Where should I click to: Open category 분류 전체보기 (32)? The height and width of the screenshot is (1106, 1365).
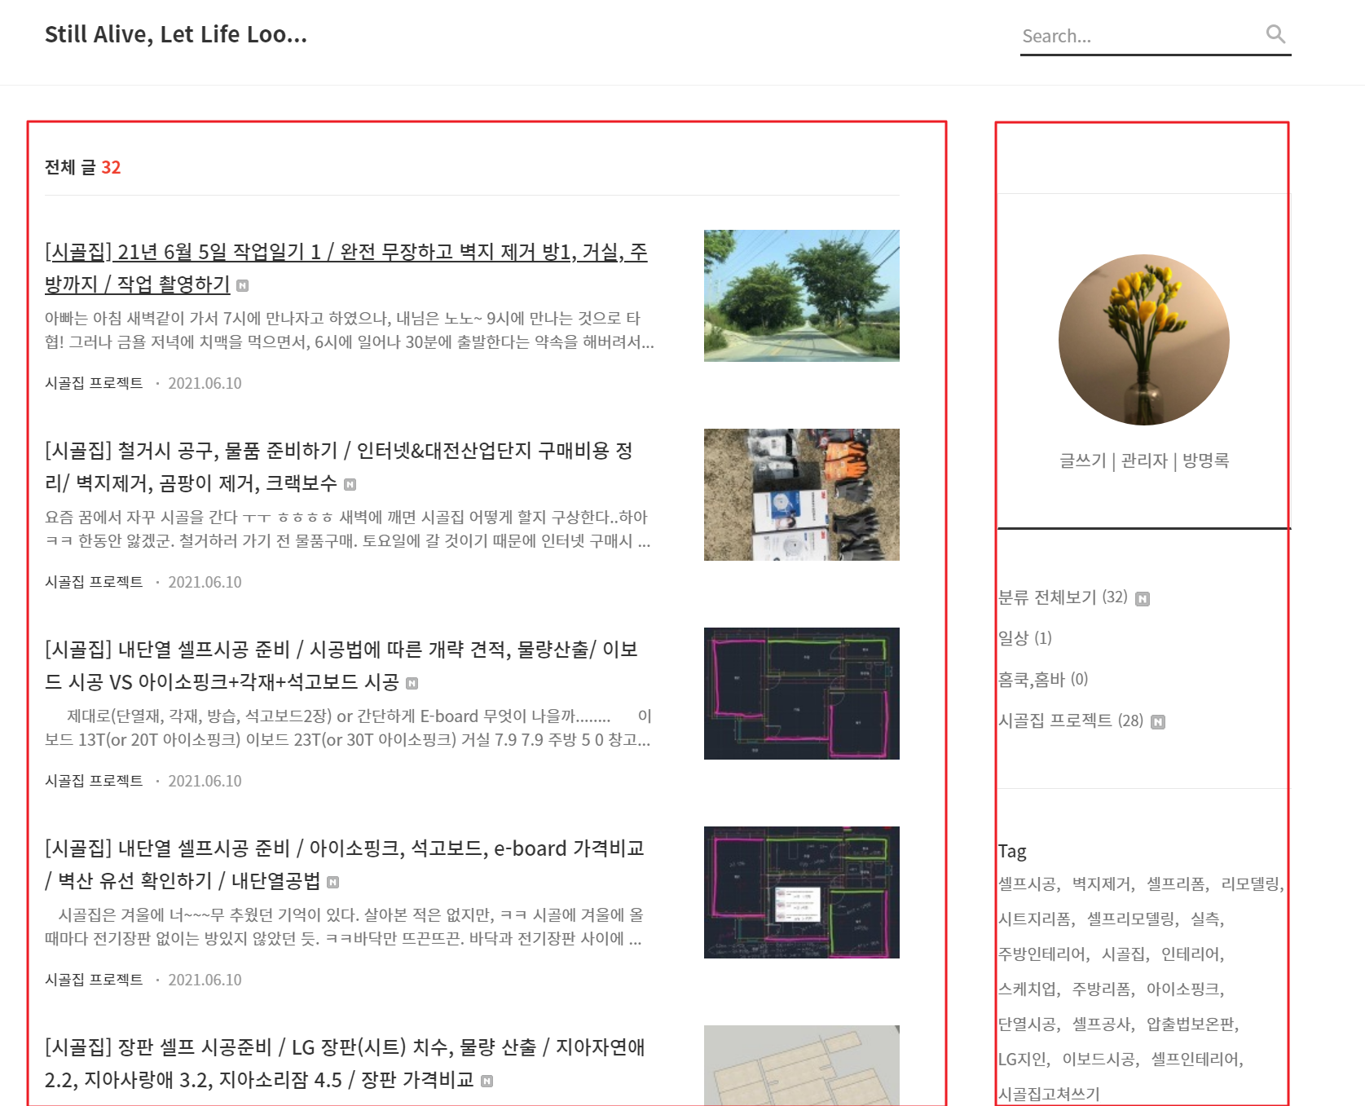click(1063, 597)
